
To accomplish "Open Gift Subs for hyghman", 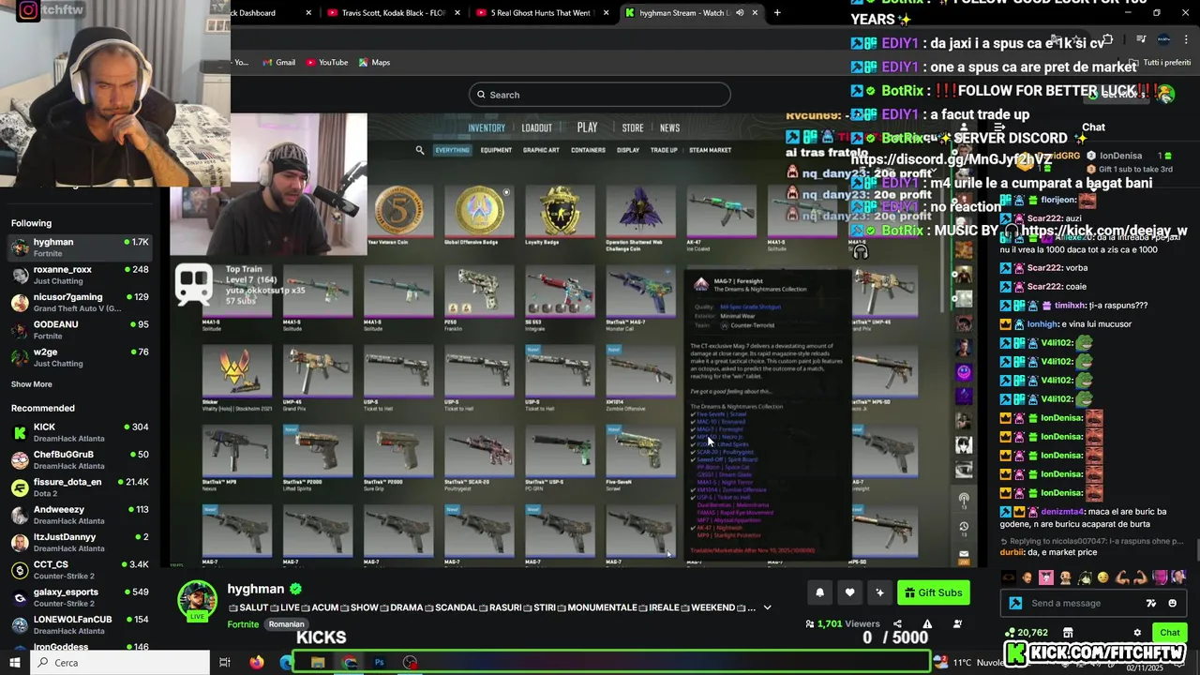I will [x=933, y=592].
